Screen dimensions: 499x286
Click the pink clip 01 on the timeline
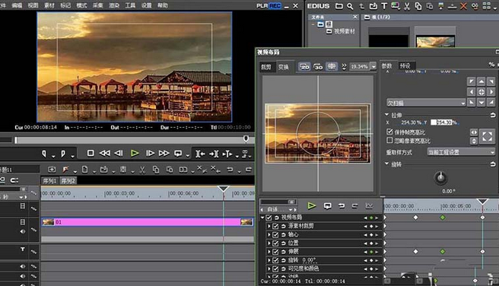point(148,222)
